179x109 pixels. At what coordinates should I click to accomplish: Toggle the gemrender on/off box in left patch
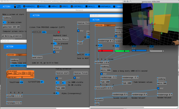17,55
